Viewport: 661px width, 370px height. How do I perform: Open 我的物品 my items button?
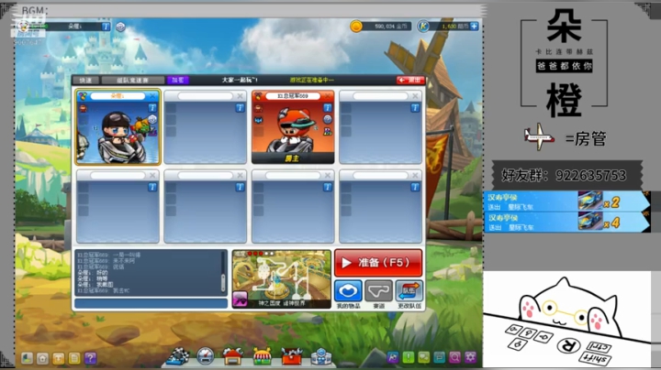coord(348,290)
